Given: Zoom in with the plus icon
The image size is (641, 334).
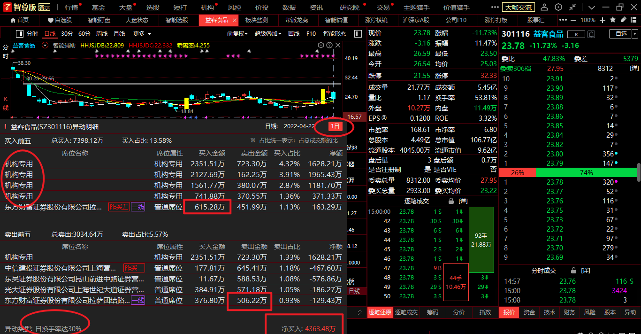Looking at the screenshot, I should point(603,20).
